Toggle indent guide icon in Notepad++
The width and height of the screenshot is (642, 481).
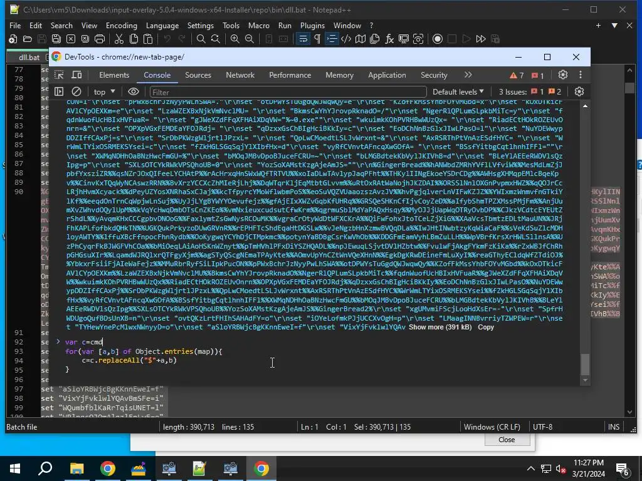pos(332,39)
